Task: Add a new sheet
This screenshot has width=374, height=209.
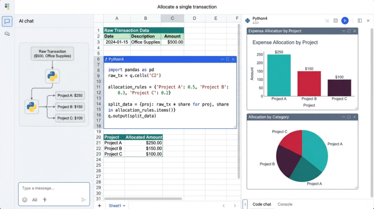Action: click(x=99, y=206)
